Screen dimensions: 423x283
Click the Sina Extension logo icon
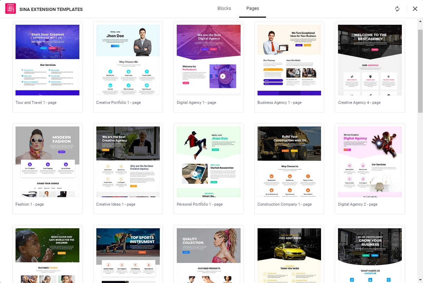[x=11, y=8]
